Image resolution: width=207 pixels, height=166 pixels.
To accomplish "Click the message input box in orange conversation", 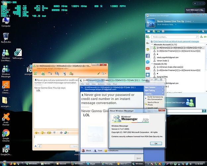I will point(56,139).
